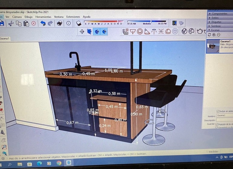The height and width of the screenshot is (169, 233).
Task: Open Model Info with the info icon
Action: (69, 23)
